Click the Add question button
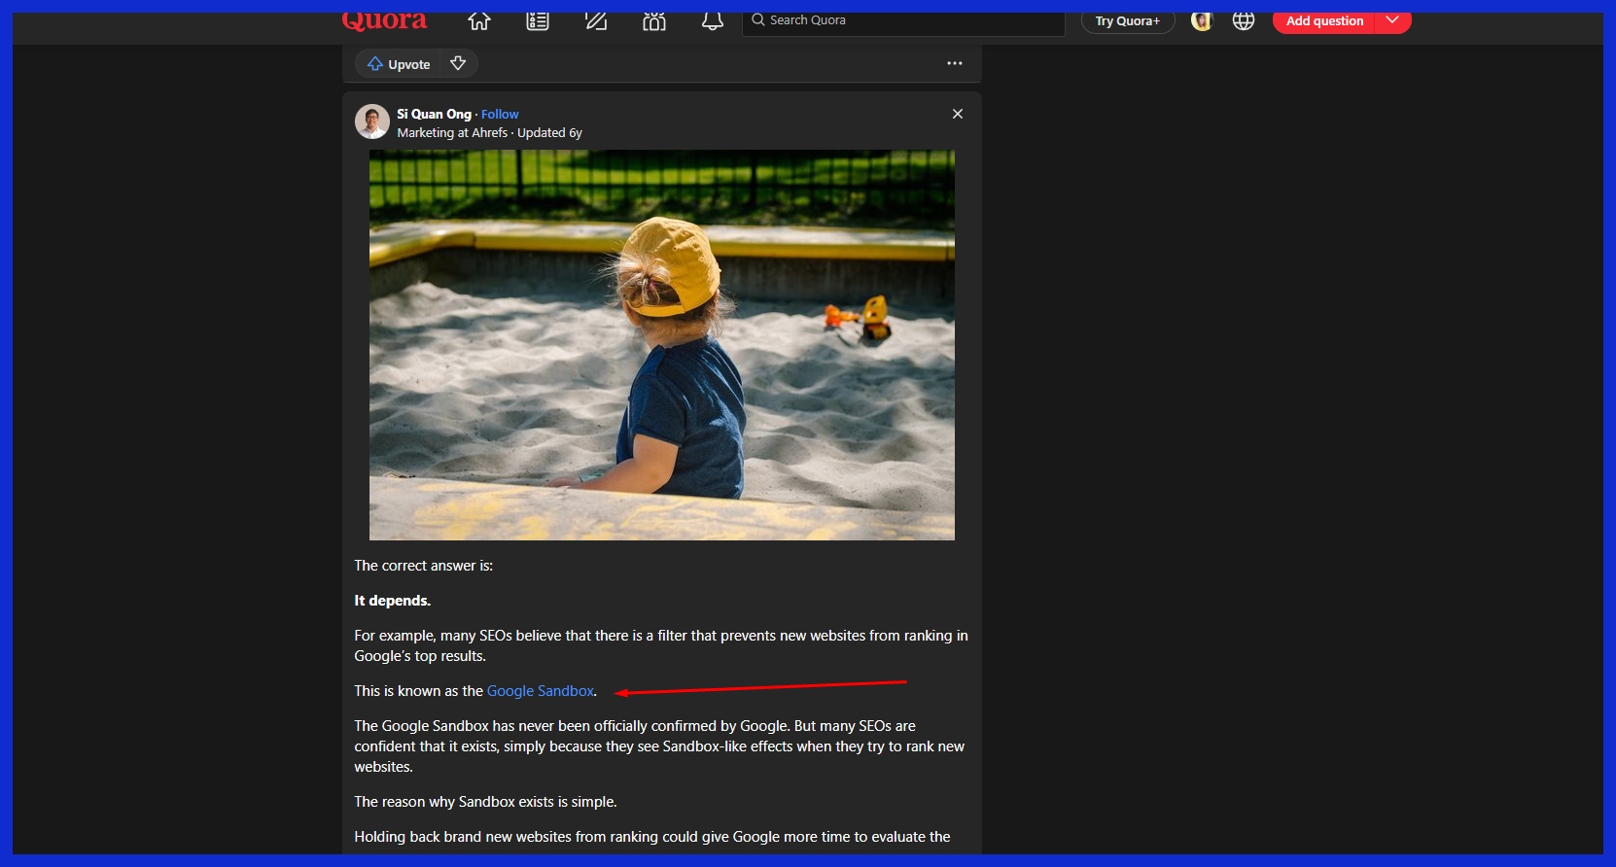This screenshot has height=867, width=1616. pyautogui.click(x=1323, y=21)
